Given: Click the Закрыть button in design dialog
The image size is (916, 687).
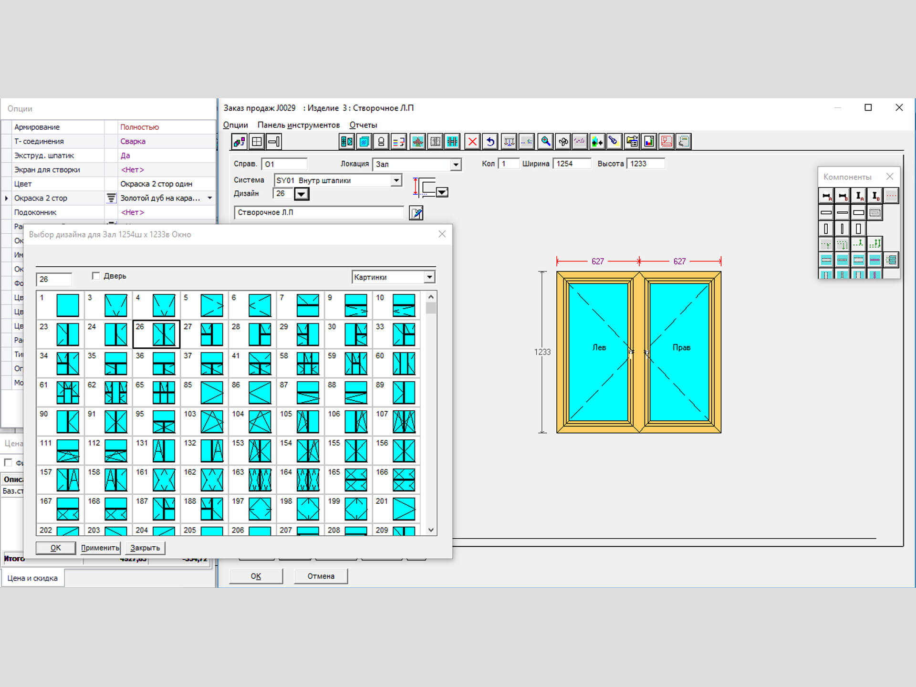Looking at the screenshot, I should [145, 548].
